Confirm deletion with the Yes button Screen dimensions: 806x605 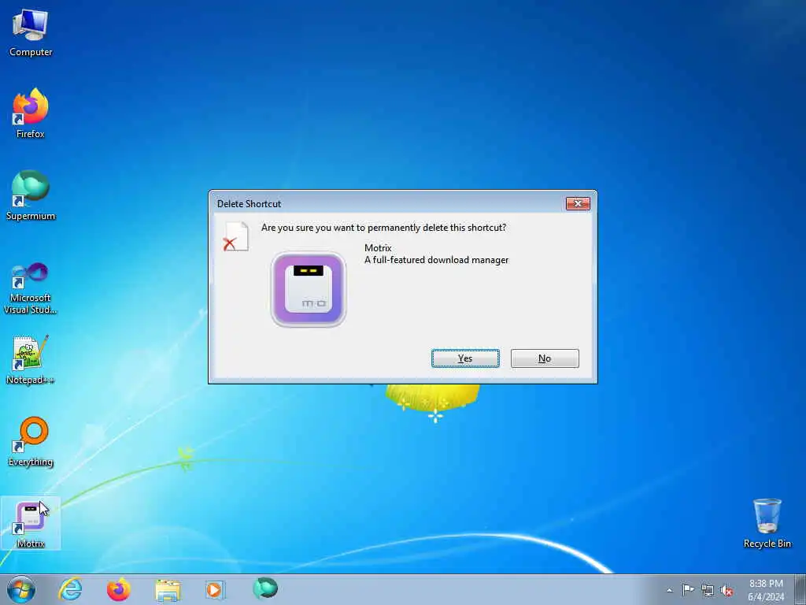pyautogui.click(x=465, y=358)
